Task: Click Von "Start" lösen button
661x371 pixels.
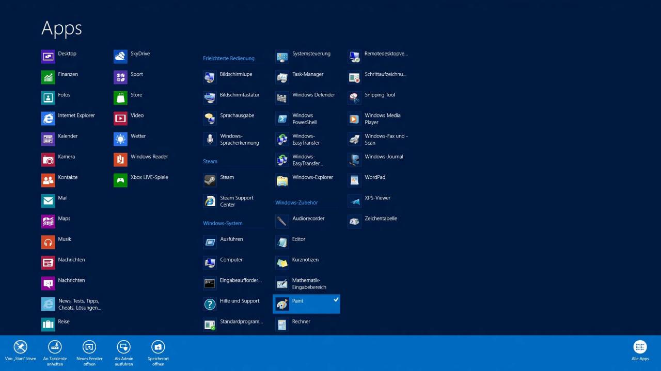Action: click(21, 351)
